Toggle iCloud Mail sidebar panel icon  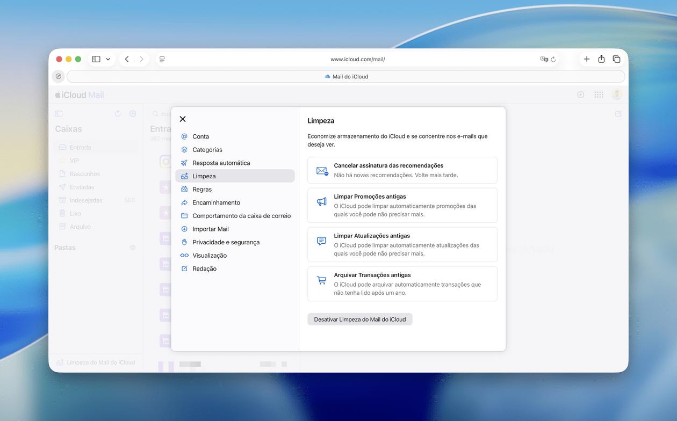pyautogui.click(x=59, y=114)
